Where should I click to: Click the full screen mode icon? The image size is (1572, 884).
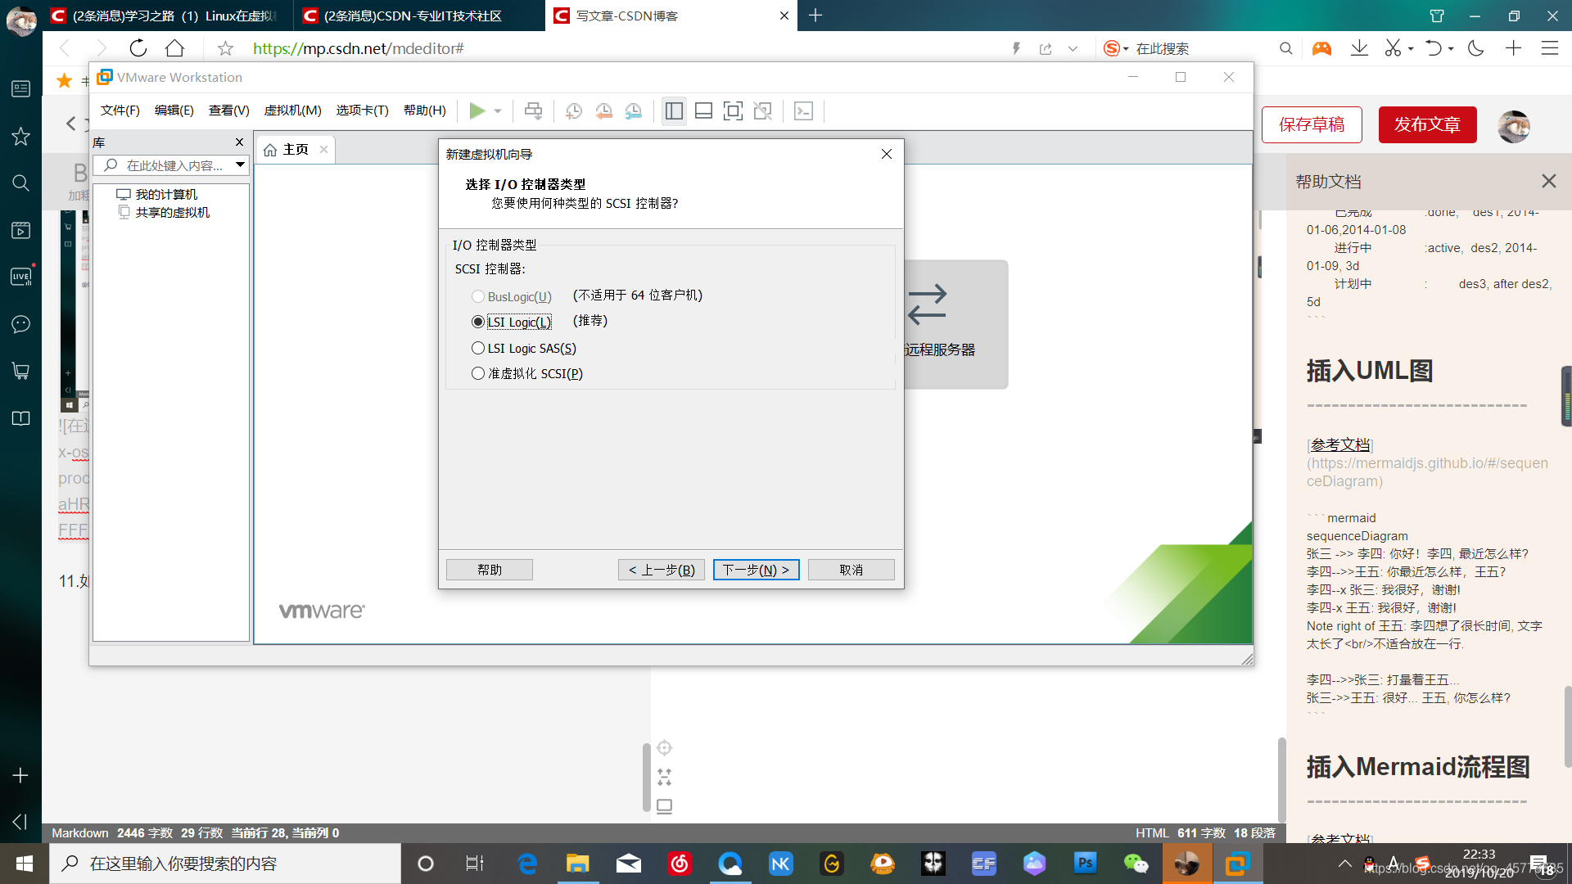tap(733, 110)
